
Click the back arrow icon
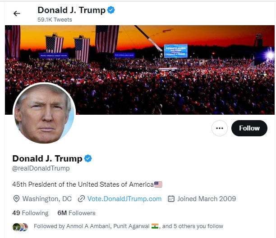point(17,13)
